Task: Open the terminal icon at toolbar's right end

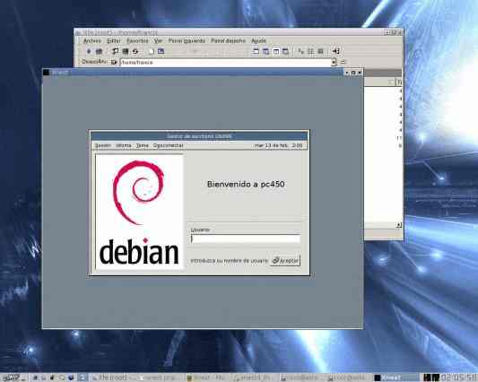Action: pos(335,51)
